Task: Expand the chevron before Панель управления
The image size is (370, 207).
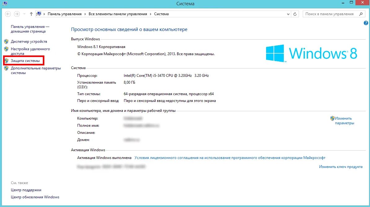Action: [44, 14]
